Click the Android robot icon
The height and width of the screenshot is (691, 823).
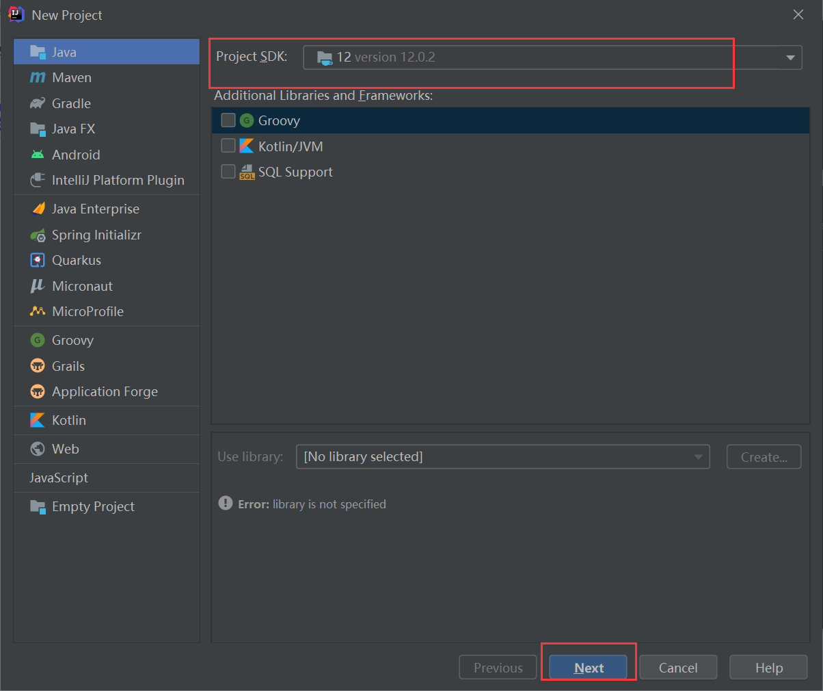(x=38, y=155)
